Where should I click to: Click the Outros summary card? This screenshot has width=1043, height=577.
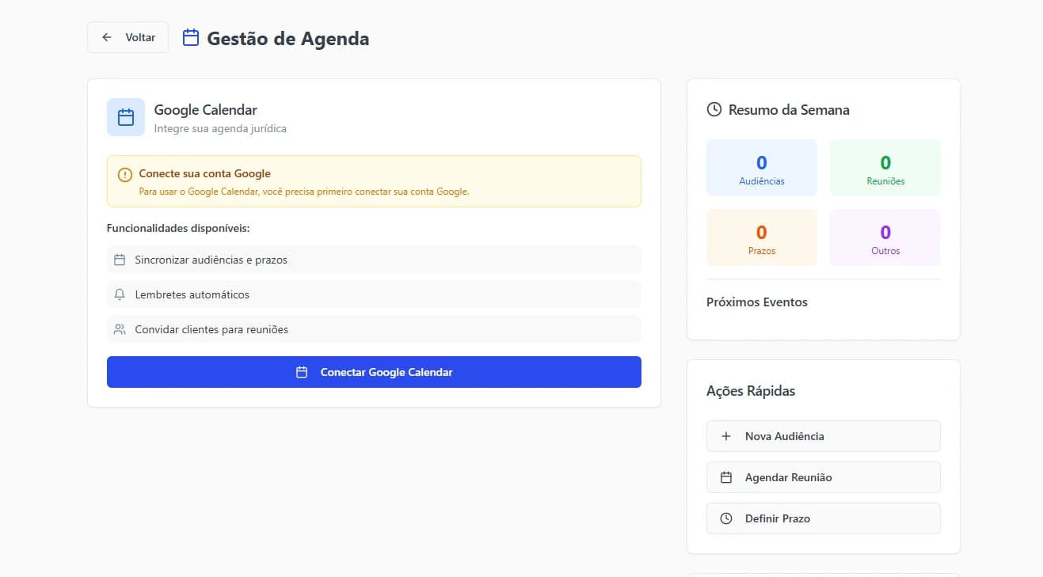(x=885, y=237)
